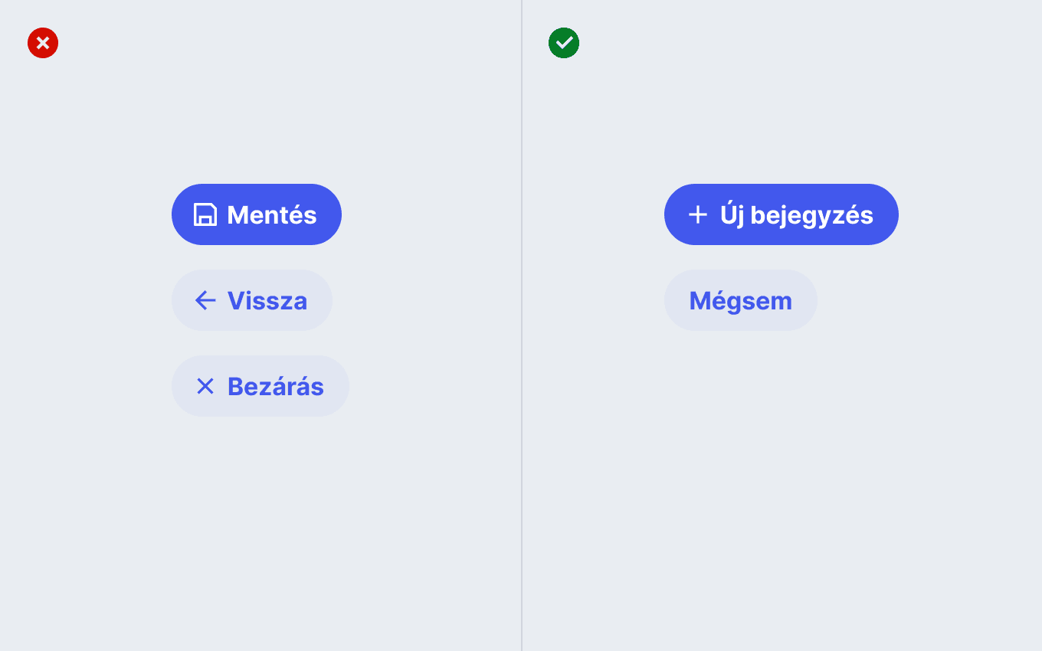The width and height of the screenshot is (1042, 651).
Task: Click empty background of the correct example panel
Action: tap(781, 498)
